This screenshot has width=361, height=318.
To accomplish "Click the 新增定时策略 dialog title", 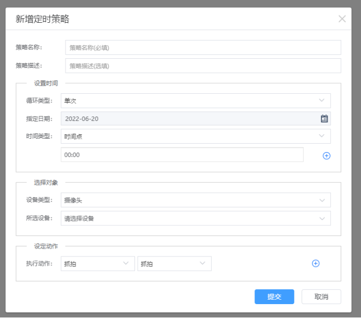I will pos(42,19).
